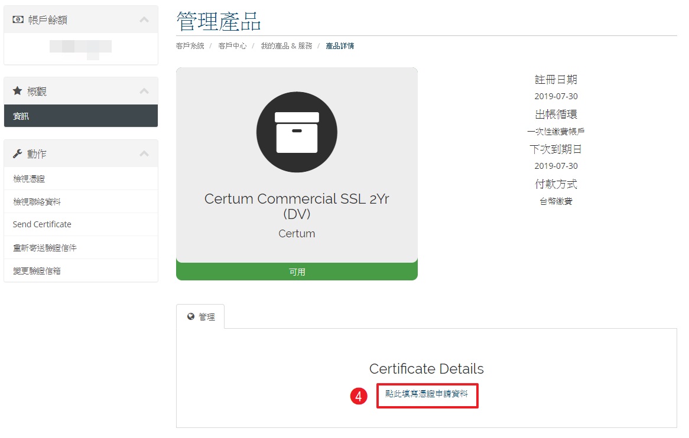Choose Send Certificate in the sidebar
The height and width of the screenshot is (438, 689).
click(x=81, y=224)
